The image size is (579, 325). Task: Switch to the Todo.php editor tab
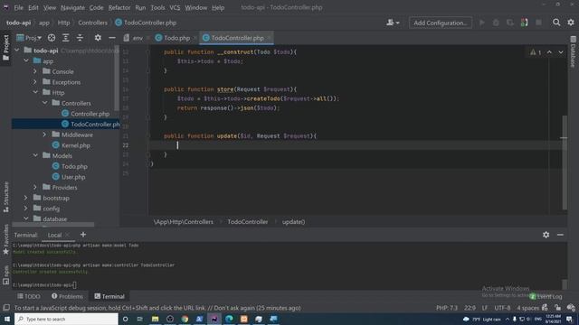pos(176,38)
